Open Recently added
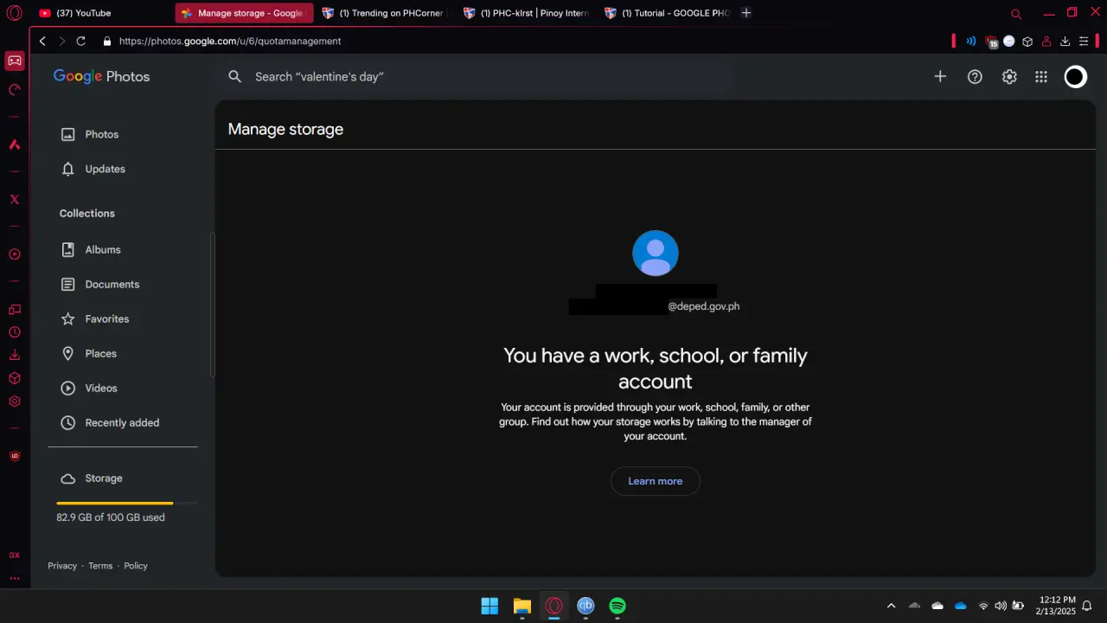The width and height of the screenshot is (1107, 623). tap(123, 422)
